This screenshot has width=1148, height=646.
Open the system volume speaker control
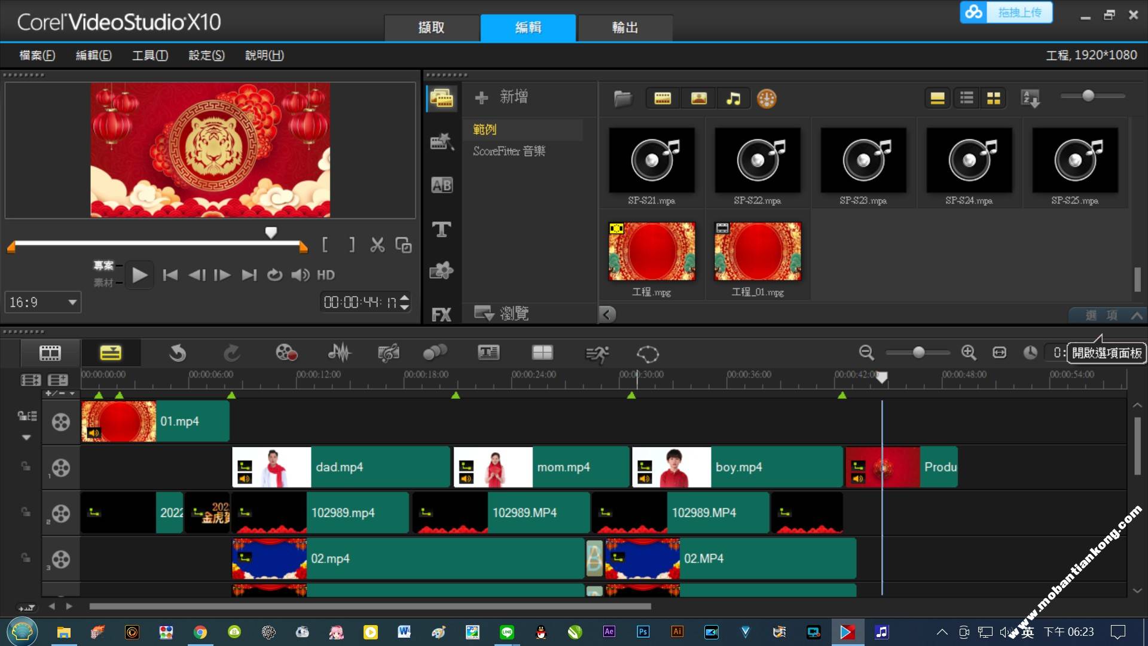pyautogui.click(x=300, y=275)
